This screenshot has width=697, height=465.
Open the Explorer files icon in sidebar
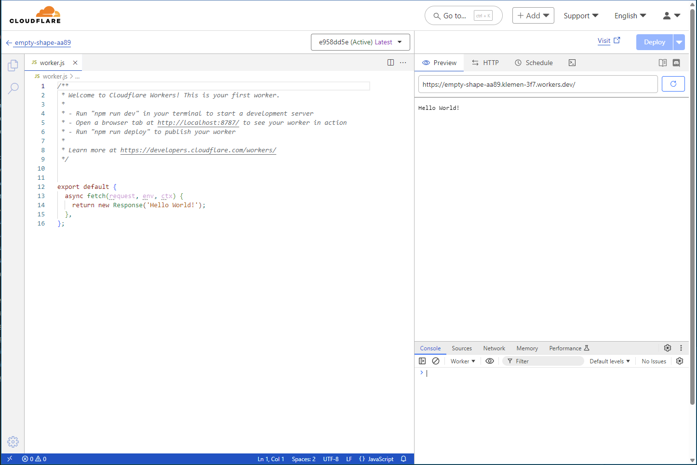(x=13, y=65)
